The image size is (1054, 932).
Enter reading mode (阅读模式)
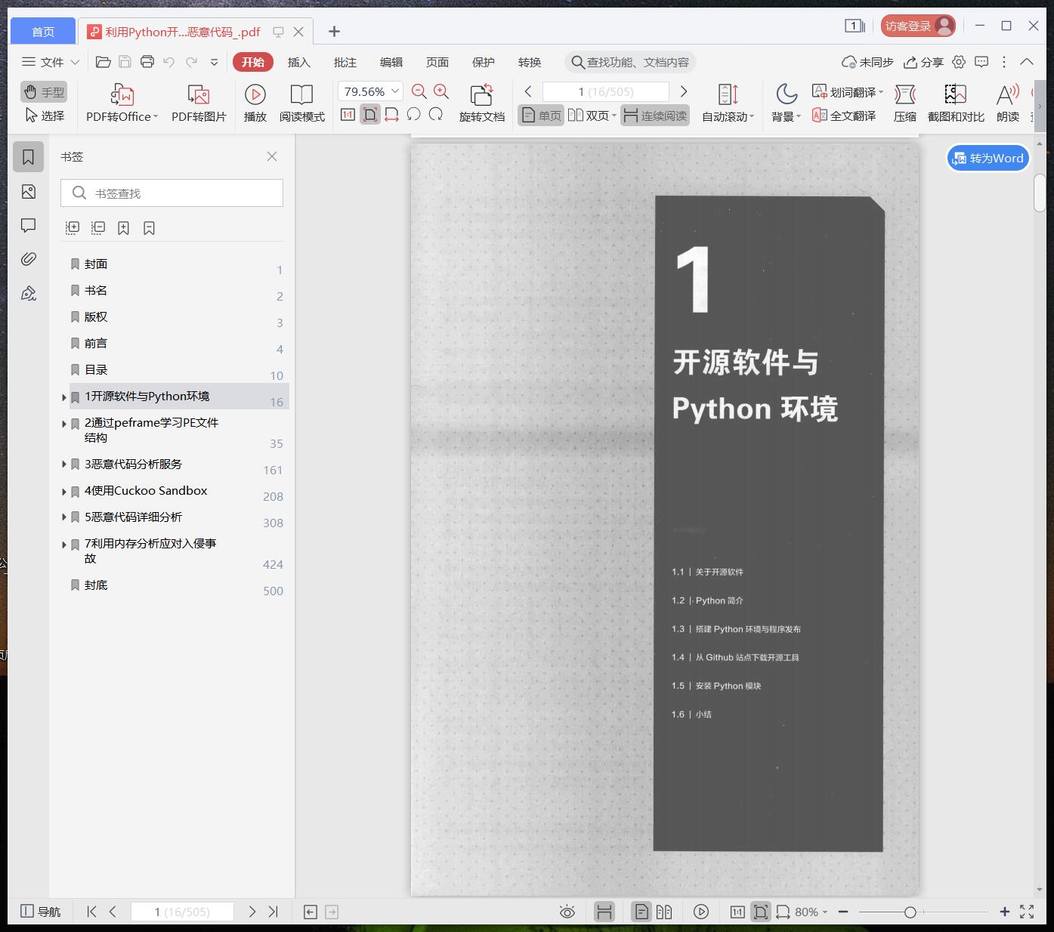pyautogui.click(x=301, y=103)
